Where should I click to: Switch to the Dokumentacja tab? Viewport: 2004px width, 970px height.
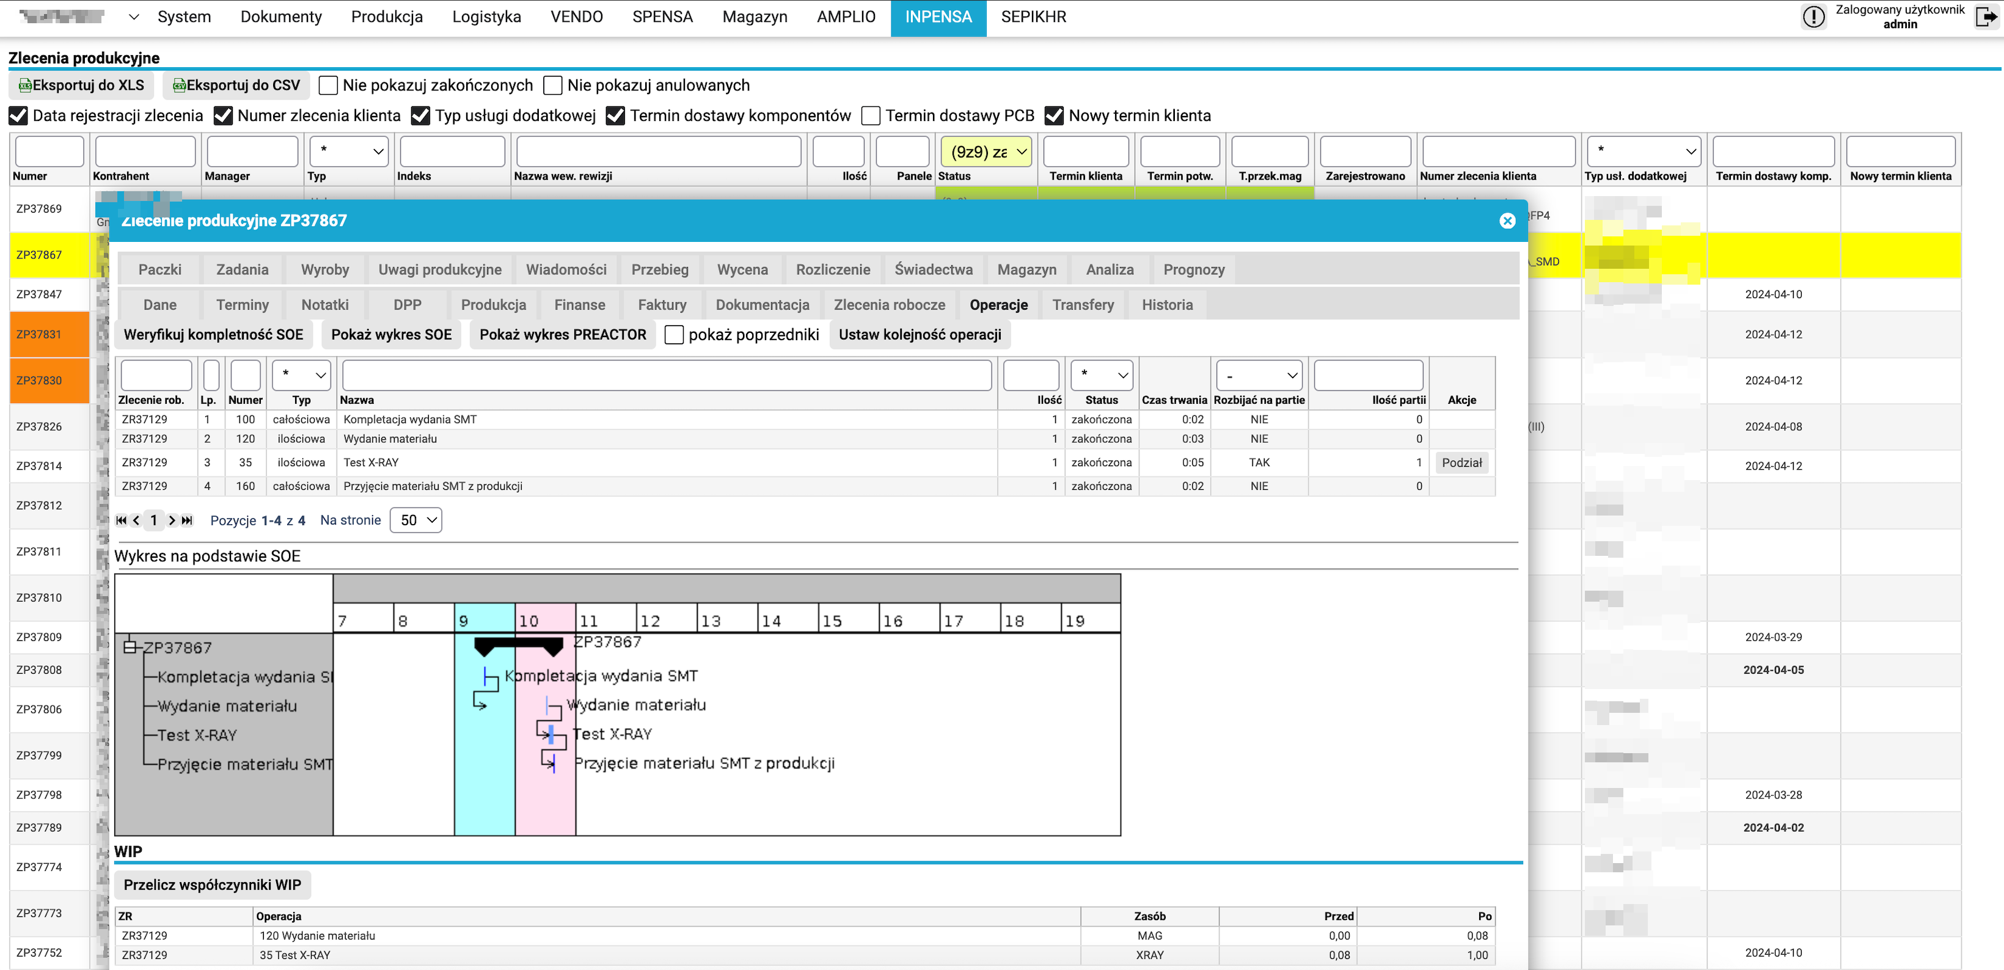click(762, 305)
